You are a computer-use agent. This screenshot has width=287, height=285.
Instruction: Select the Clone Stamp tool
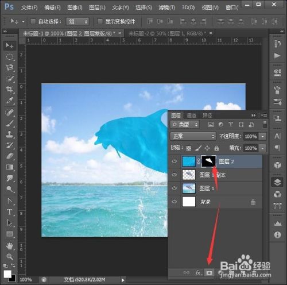(9, 134)
